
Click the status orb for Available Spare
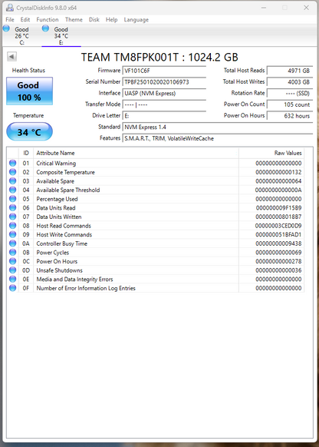tap(12, 180)
